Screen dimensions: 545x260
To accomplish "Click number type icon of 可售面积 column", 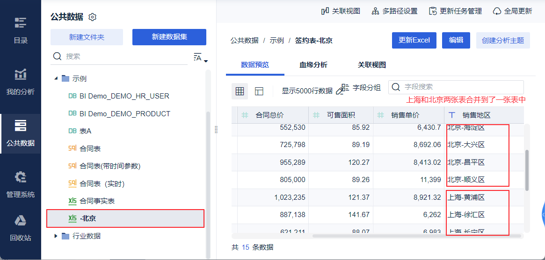I will [x=316, y=115].
